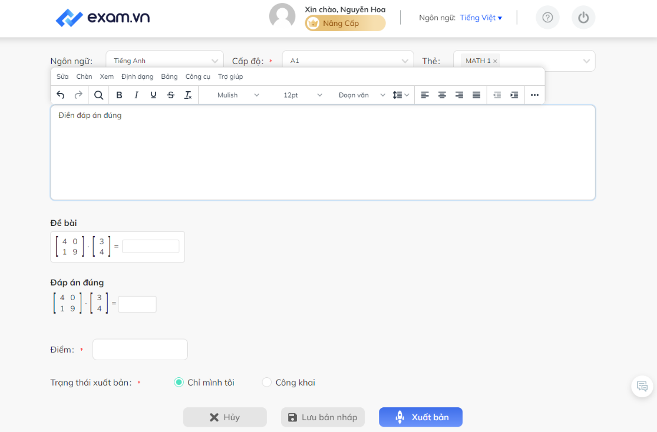The width and height of the screenshot is (657, 432).
Task: Open the Mulish font family dropdown
Action: tap(238, 95)
